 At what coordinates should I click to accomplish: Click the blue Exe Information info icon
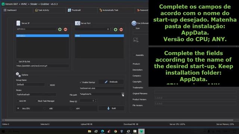134,23
